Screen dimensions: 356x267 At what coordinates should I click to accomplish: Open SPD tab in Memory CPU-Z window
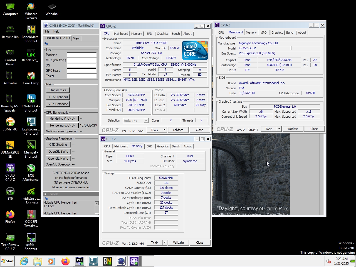click(x=150, y=146)
